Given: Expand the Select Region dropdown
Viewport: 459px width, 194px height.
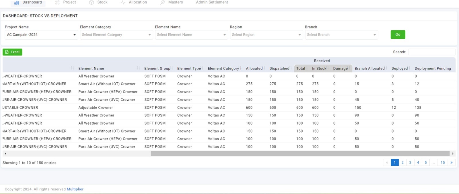Looking at the screenshot, I should [x=266, y=35].
